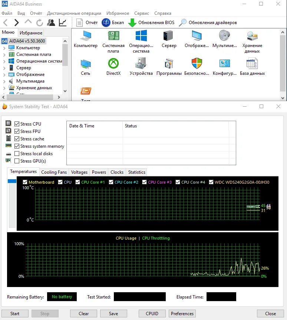Viewport: 287px width, 320px height.
Task: Open the users manager icon
Action: (x=51, y=23)
